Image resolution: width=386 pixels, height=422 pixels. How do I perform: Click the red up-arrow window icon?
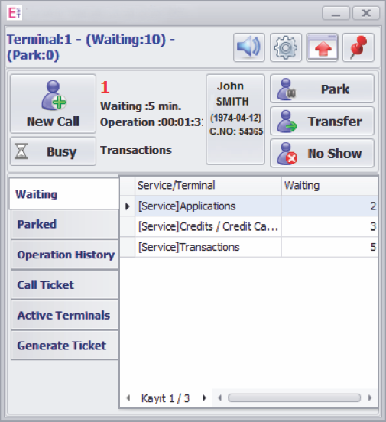pos(323,47)
